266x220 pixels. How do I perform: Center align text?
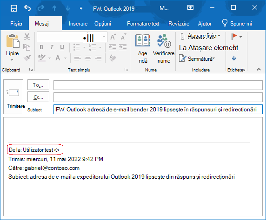tap(88, 58)
